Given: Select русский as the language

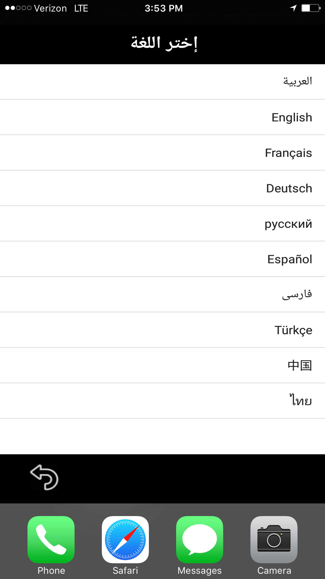Looking at the screenshot, I should point(288,223).
